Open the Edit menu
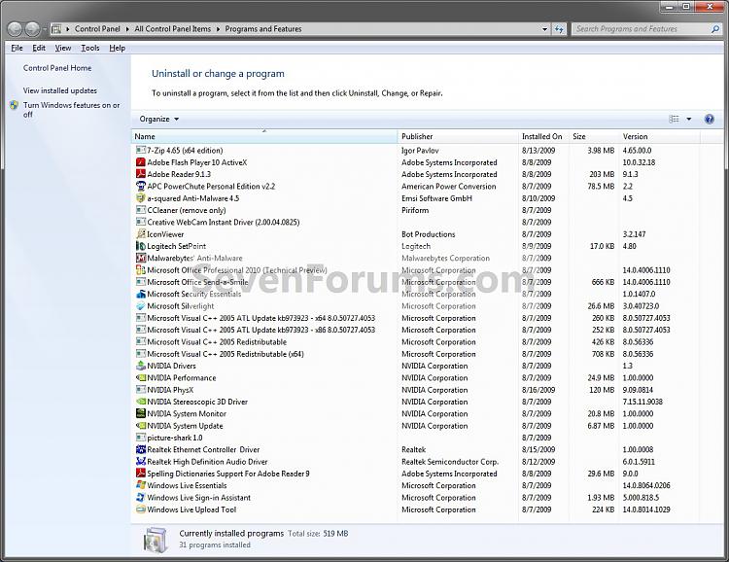Image resolution: width=729 pixels, height=562 pixels. [x=39, y=48]
